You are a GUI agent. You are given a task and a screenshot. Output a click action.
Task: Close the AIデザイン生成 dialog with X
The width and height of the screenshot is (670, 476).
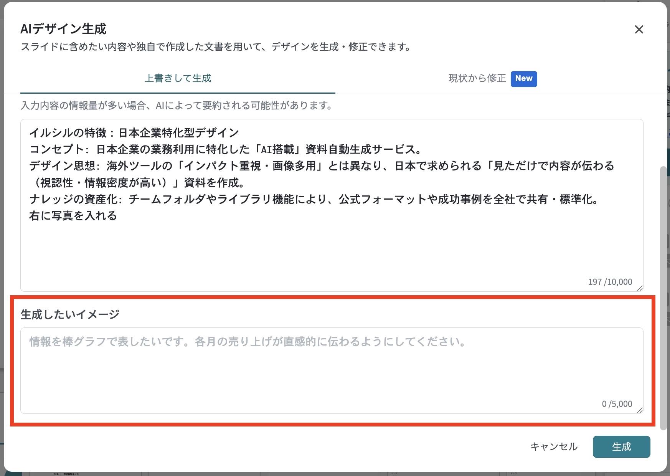[x=639, y=30]
